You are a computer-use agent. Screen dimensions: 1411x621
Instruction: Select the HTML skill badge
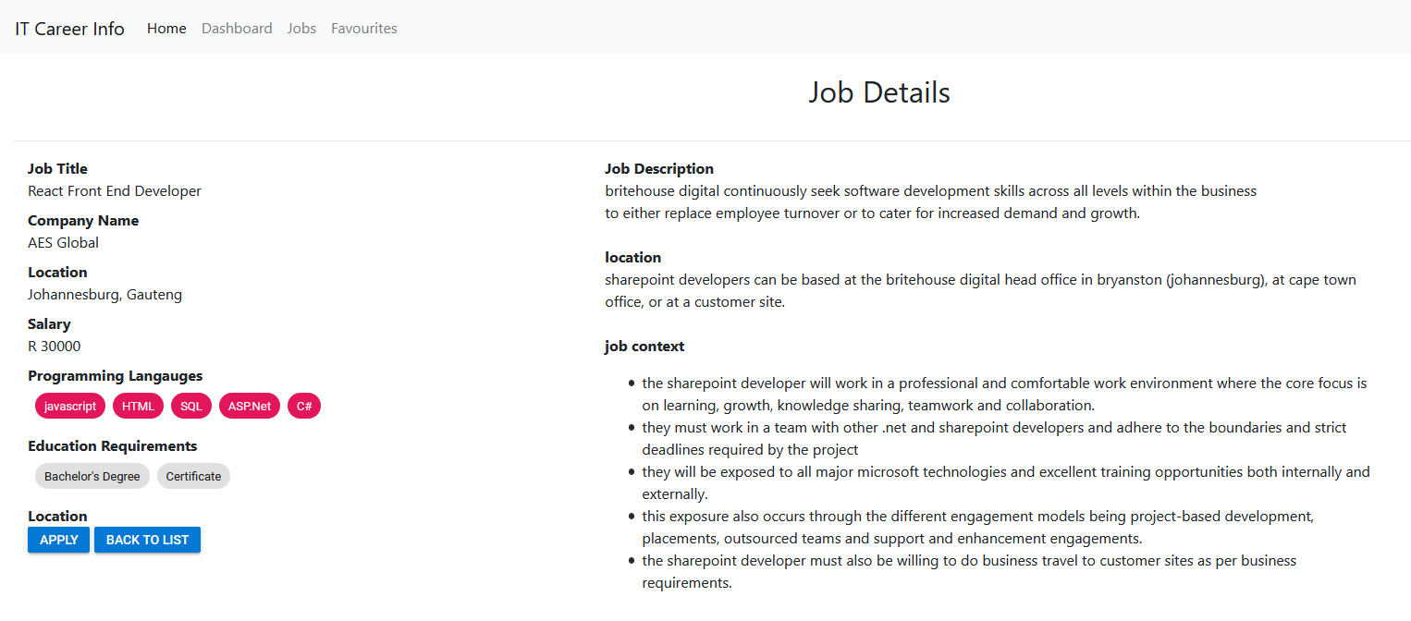[138, 405]
